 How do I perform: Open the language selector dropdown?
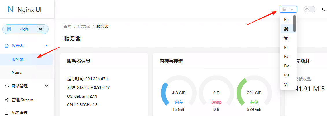click(288, 9)
